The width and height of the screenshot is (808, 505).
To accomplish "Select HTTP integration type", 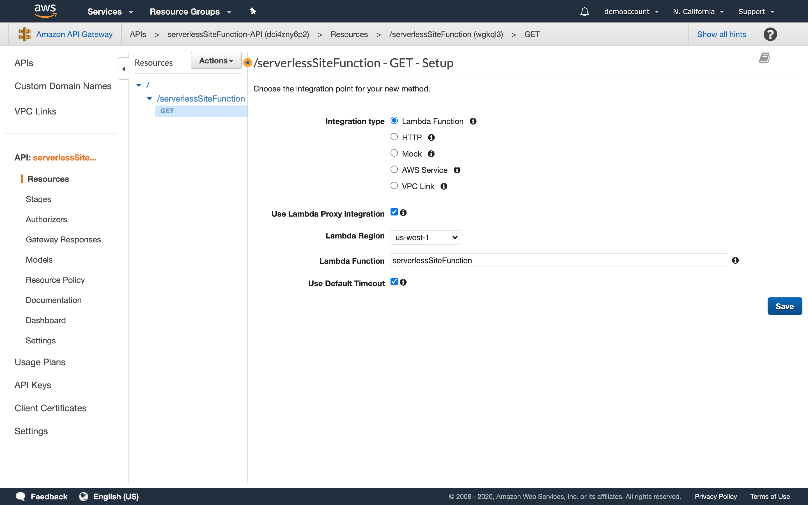I will [x=394, y=137].
